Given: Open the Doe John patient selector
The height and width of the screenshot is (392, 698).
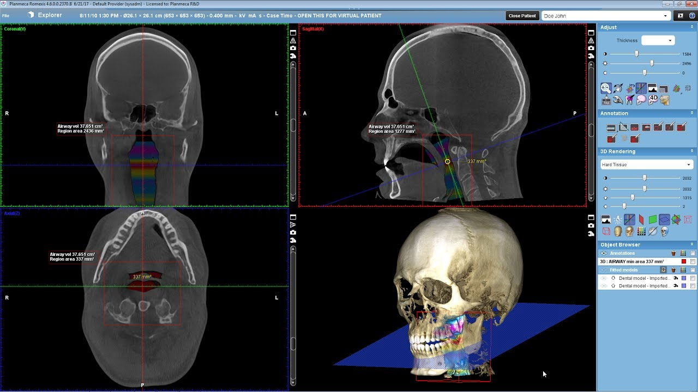Looking at the screenshot, I should [x=605, y=16].
